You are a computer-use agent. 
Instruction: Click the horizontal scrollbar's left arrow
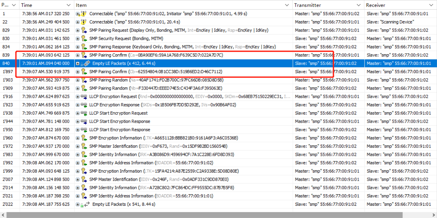pyautogui.click(x=3, y=215)
